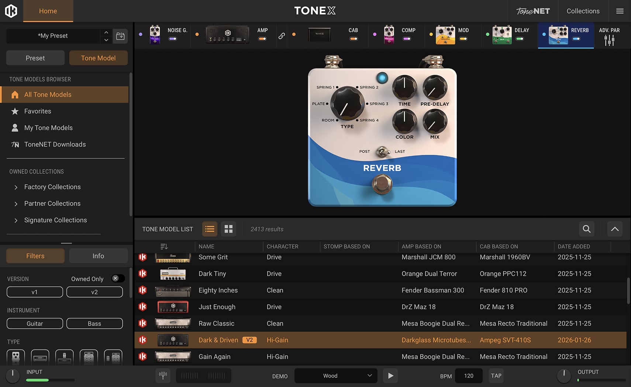
Task: Open the hamburger menu at top right
Action: pos(620,11)
